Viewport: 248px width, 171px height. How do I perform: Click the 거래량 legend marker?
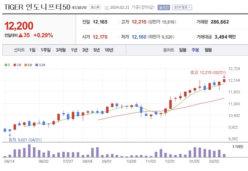pos(233,146)
